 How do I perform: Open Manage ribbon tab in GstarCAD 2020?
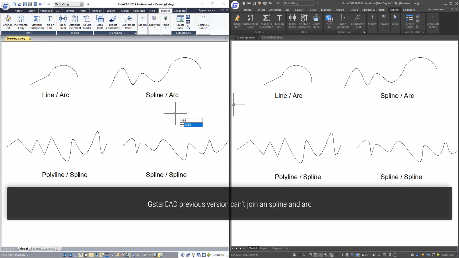coord(326,10)
